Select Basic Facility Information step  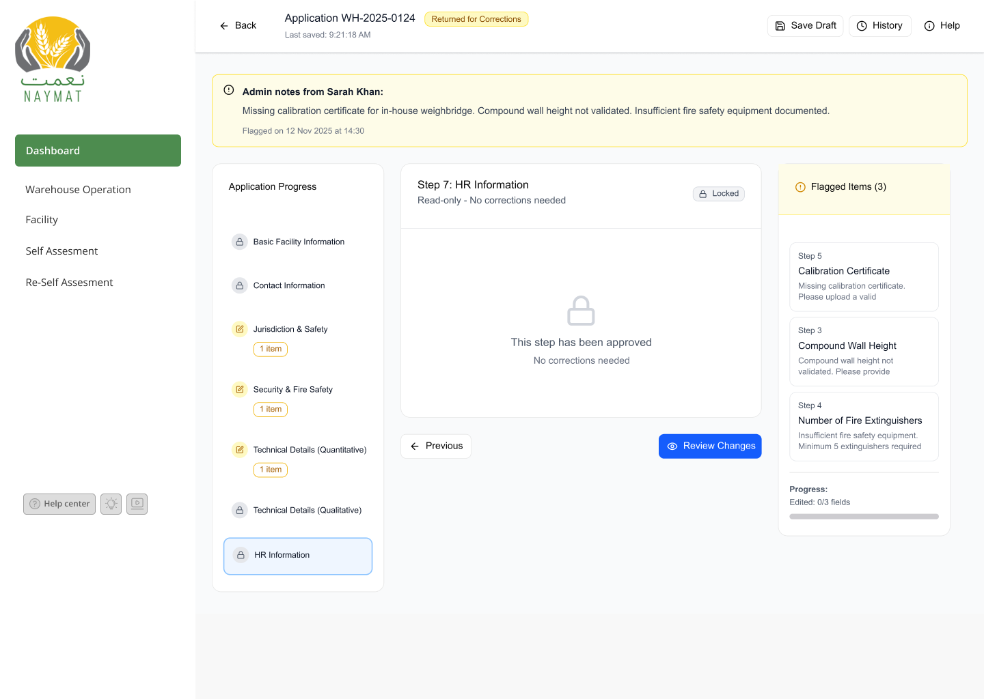(298, 242)
